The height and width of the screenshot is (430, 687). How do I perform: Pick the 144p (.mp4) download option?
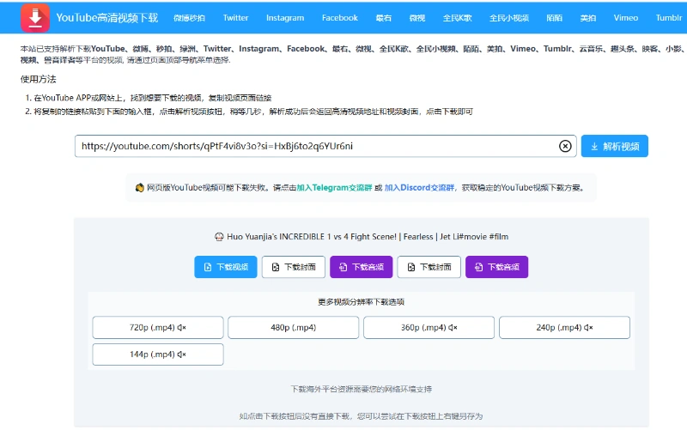coord(158,354)
